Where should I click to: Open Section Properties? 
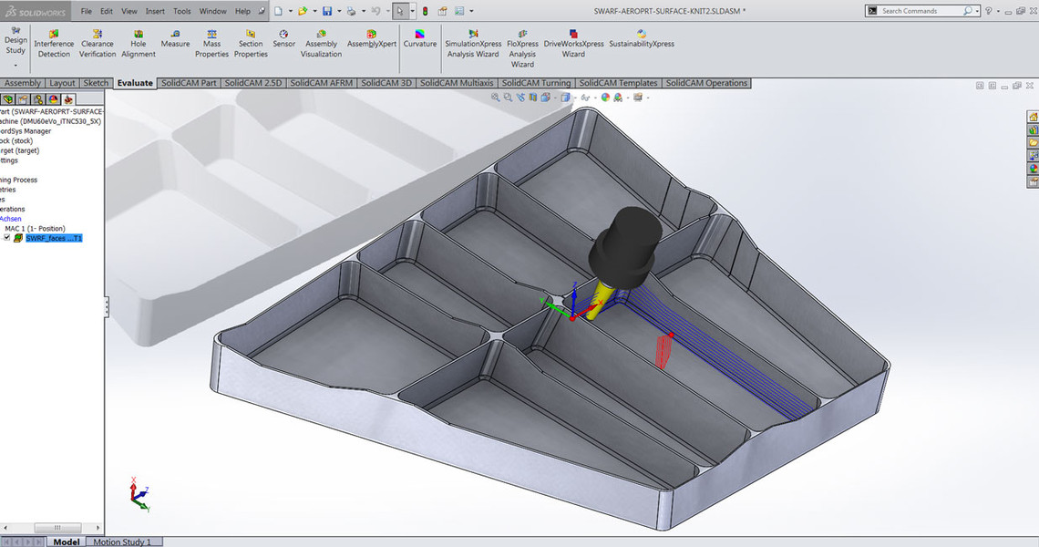(x=251, y=44)
